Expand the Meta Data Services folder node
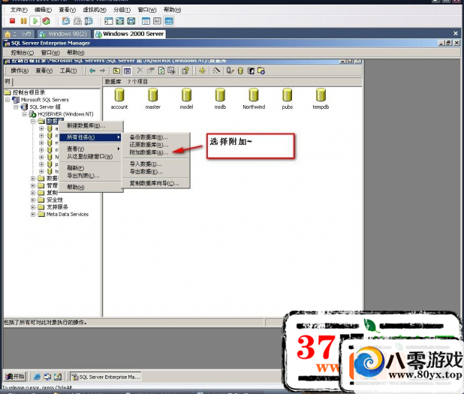The height and width of the screenshot is (394, 464). (33, 214)
